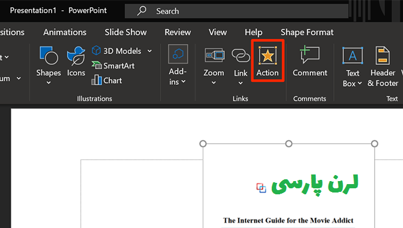This screenshot has width=403, height=228.
Task: Open the Action settings
Action: pyautogui.click(x=268, y=61)
